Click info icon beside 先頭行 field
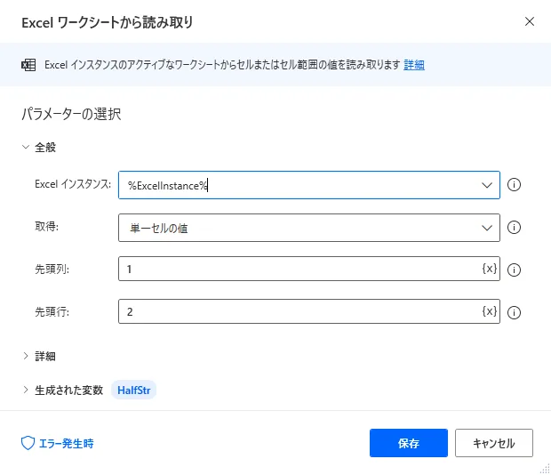551x475 pixels. coord(514,312)
